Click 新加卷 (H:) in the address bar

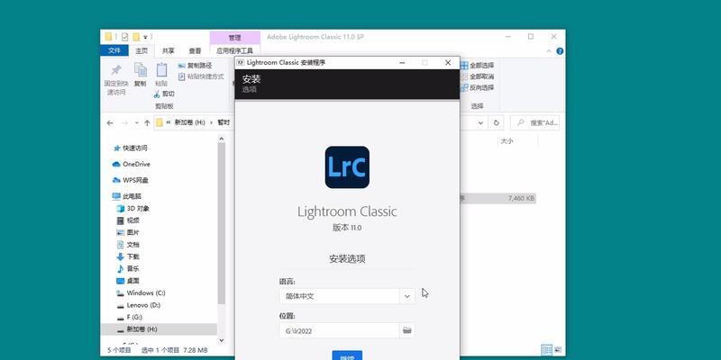189,122
